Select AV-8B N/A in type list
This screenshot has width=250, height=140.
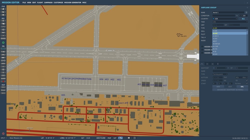pyautogui.click(x=229, y=44)
